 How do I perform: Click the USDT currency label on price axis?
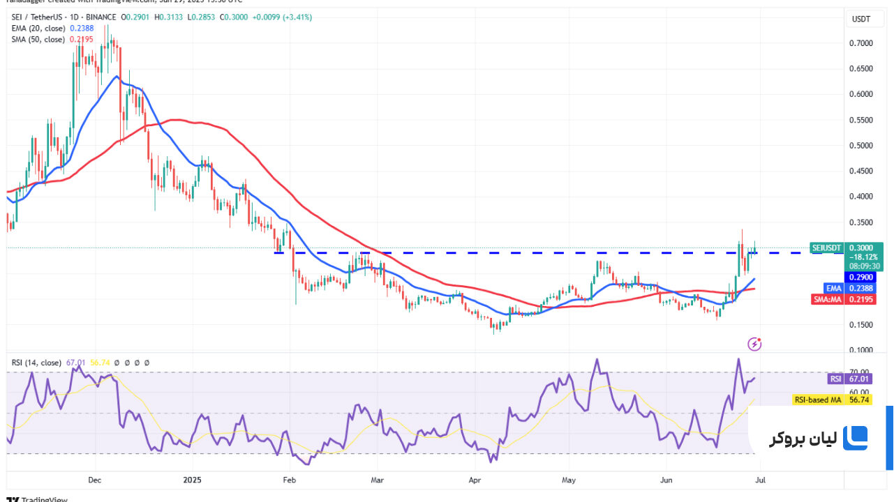point(860,19)
